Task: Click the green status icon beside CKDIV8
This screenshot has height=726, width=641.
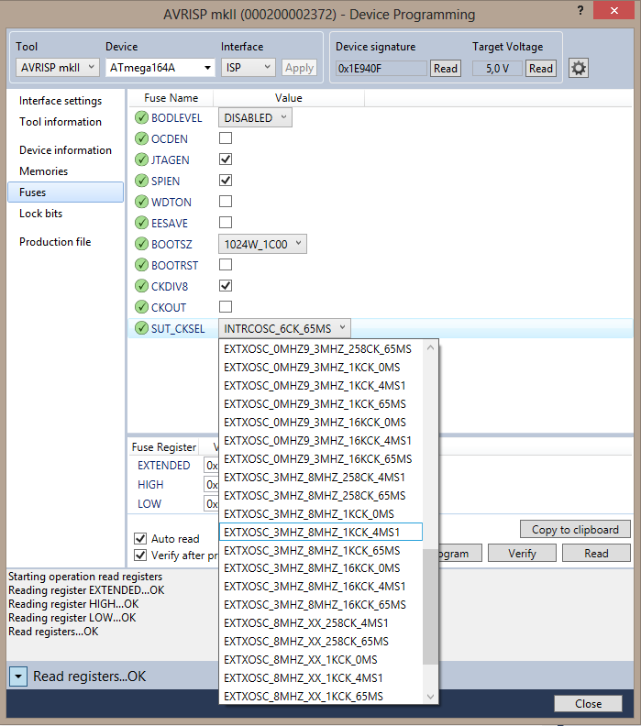Action: pos(141,286)
